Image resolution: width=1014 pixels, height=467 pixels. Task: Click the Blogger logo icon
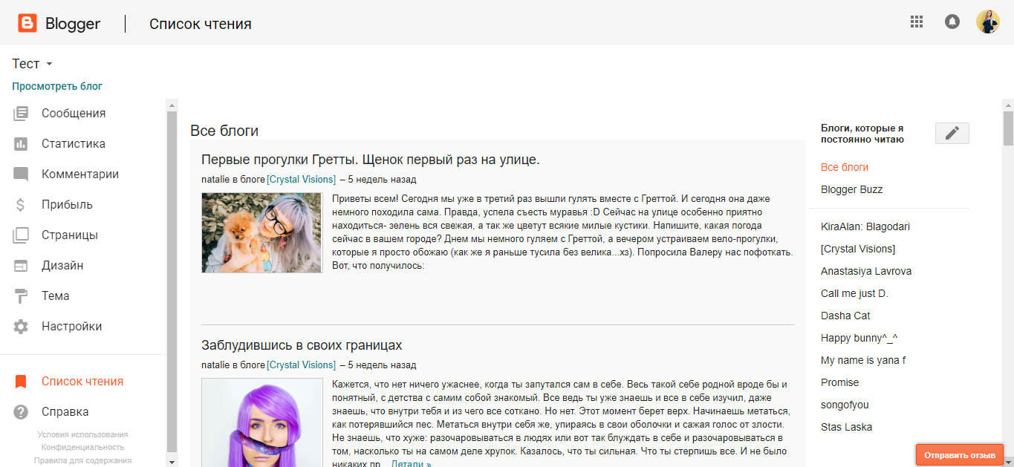(x=26, y=23)
